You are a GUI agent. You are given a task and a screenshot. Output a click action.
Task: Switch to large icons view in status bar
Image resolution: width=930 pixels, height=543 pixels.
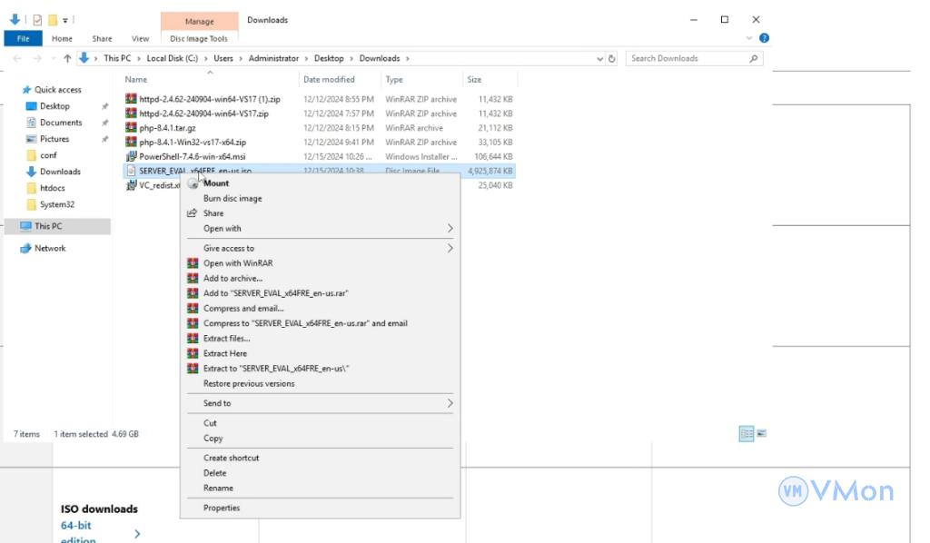tap(761, 434)
